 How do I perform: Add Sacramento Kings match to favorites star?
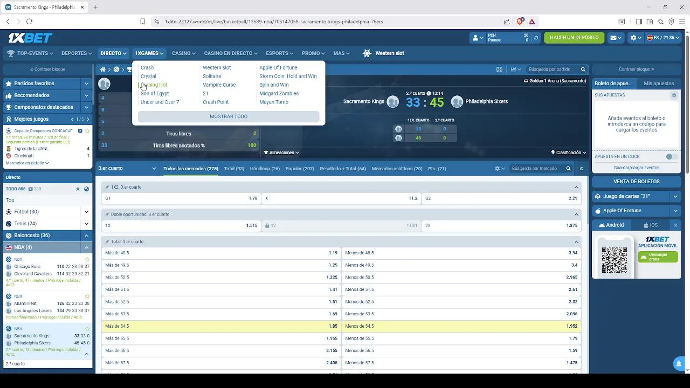tap(87, 328)
